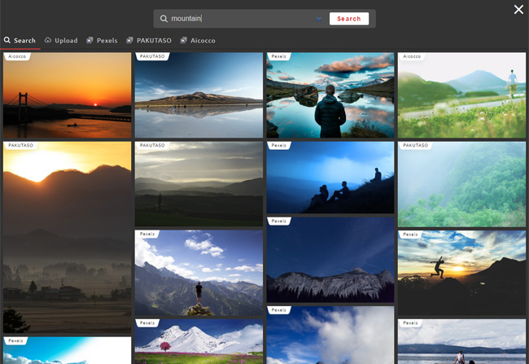Select the Search tab
The height and width of the screenshot is (364, 529).
click(20, 41)
